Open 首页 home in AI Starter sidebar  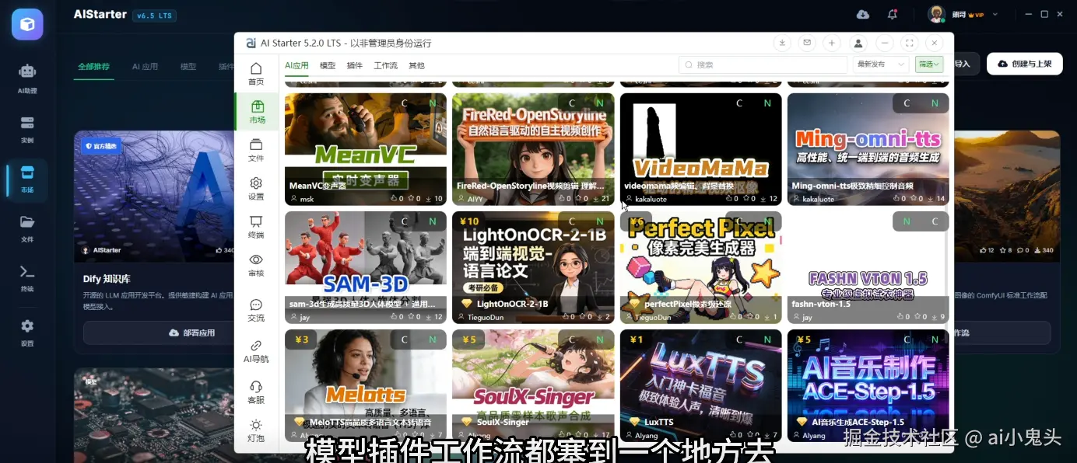(x=256, y=74)
